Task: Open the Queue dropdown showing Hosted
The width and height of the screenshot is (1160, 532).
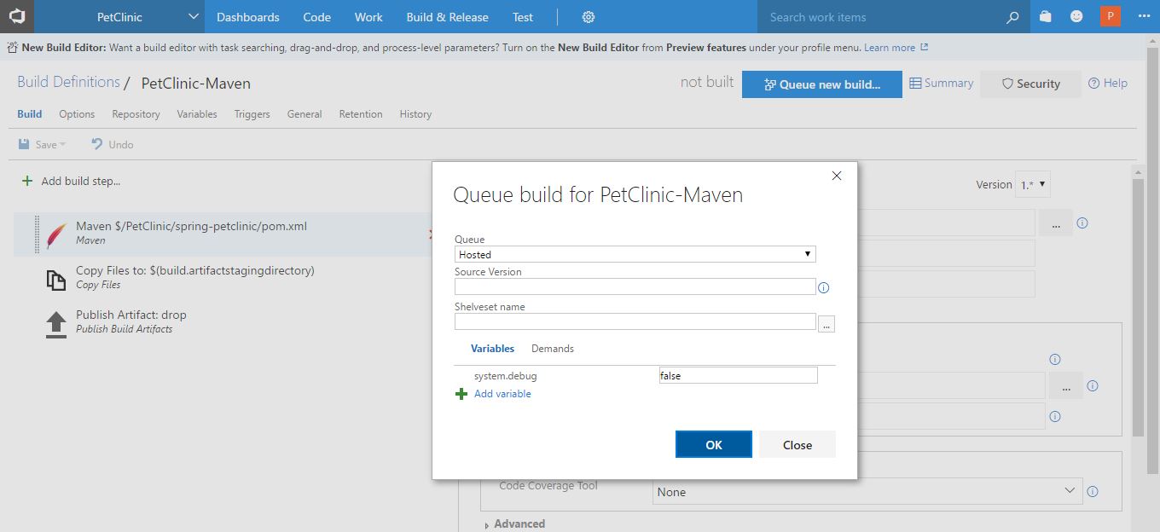Action: [x=635, y=254]
